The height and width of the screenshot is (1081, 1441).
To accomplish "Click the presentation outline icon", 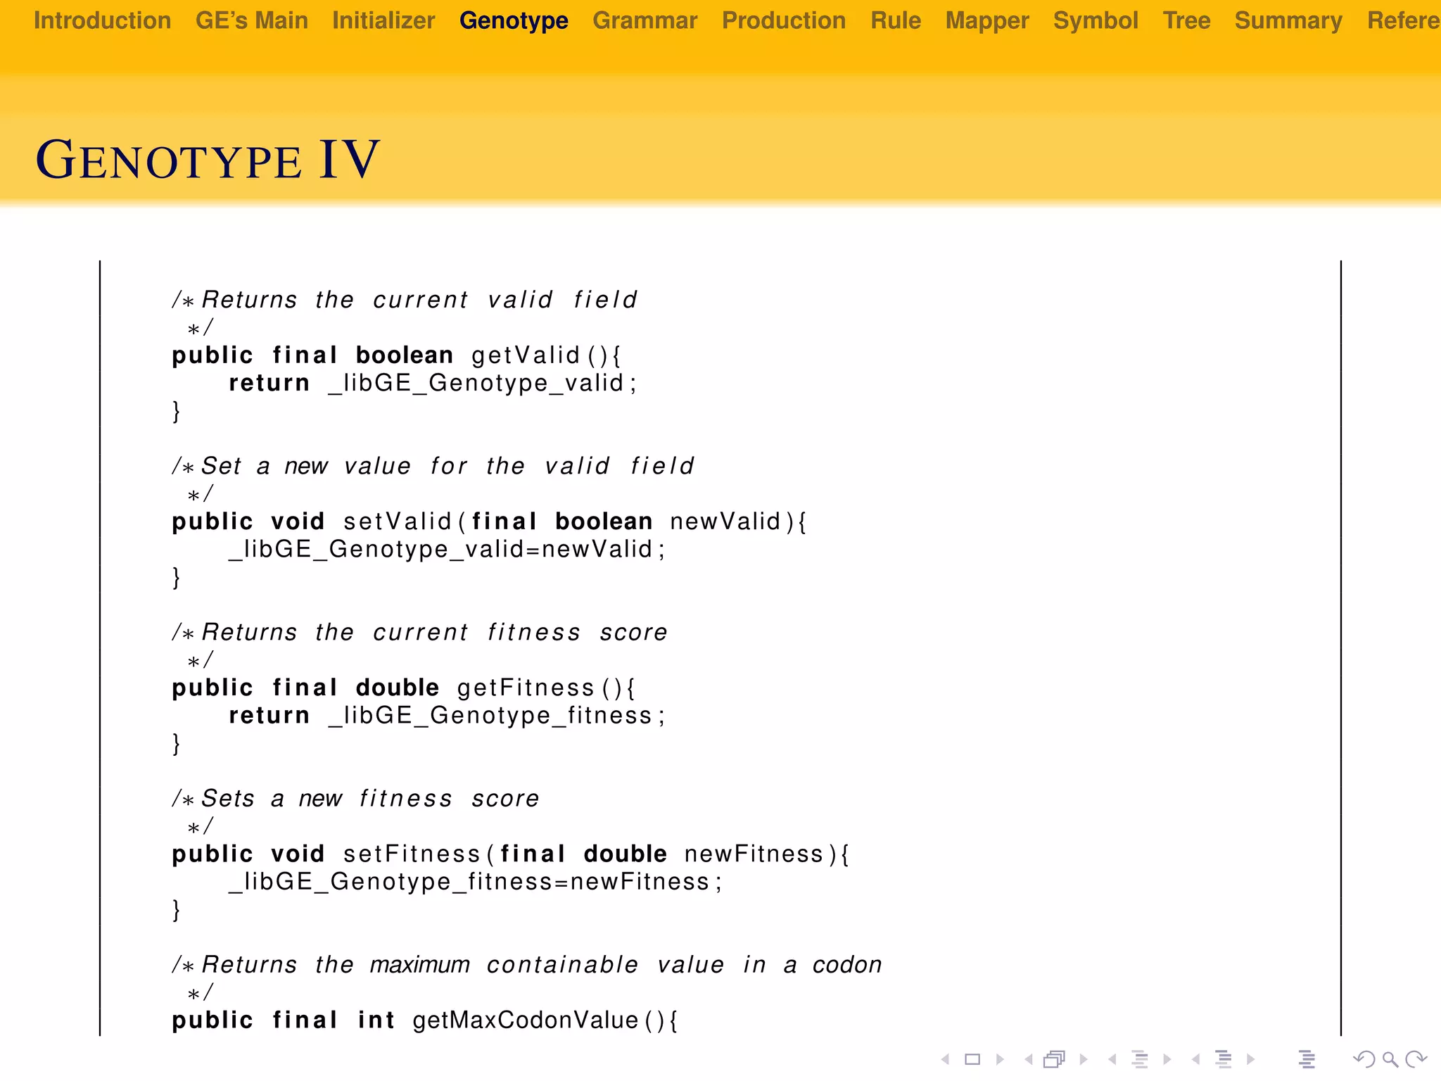I will coord(1307,1059).
